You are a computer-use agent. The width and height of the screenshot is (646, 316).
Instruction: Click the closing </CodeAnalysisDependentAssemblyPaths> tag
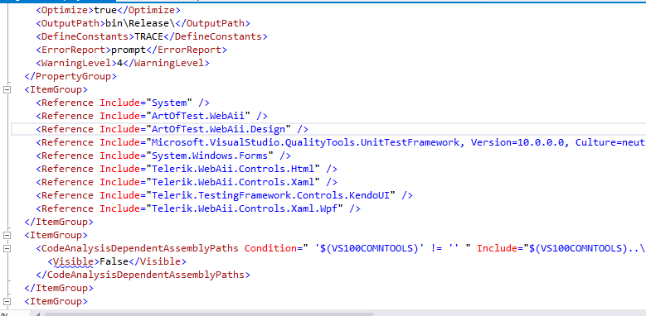(x=143, y=275)
